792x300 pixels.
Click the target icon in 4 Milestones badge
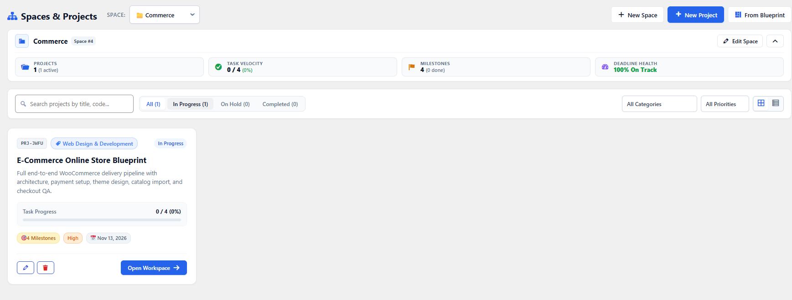pos(24,238)
